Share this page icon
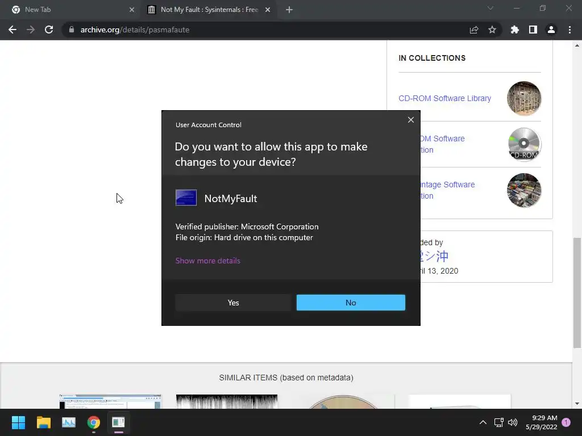The width and height of the screenshot is (582, 436). point(474,30)
